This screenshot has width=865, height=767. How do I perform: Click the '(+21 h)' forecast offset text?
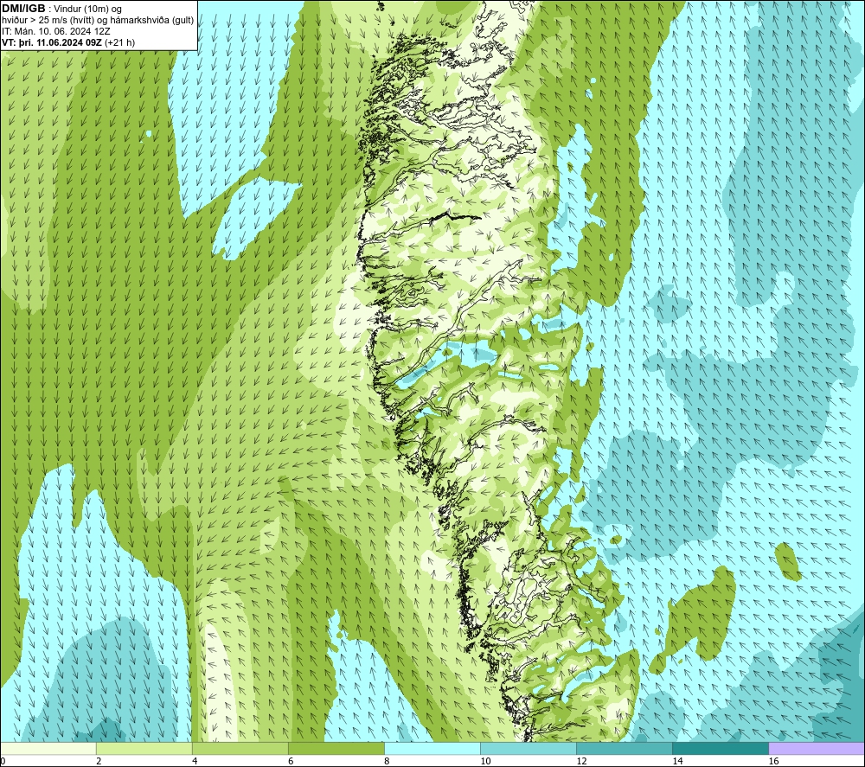click(119, 42)
